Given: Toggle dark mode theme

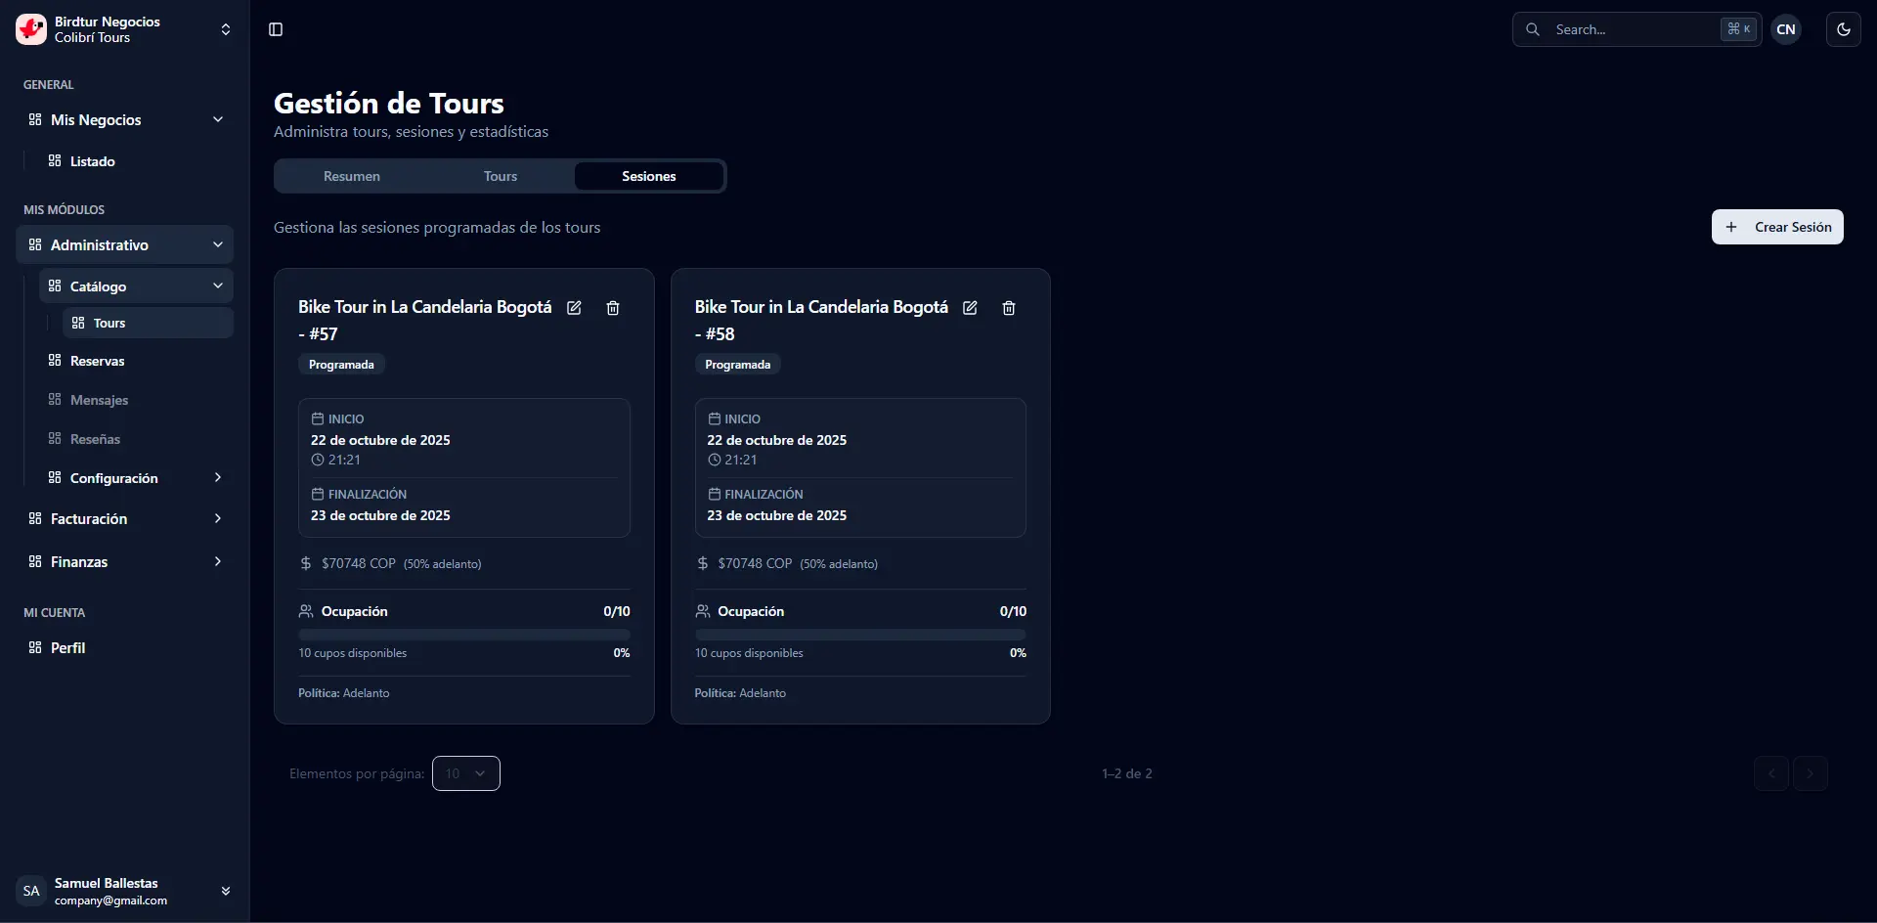Looking at the screenshot, I should (1843, 29).
